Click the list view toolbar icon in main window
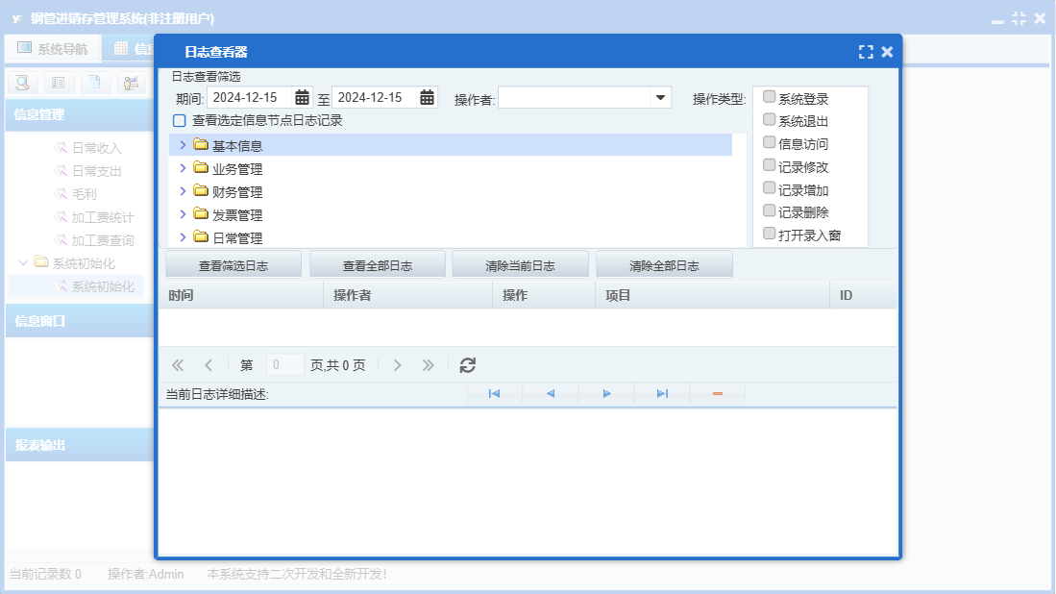This screenshot has width=1056, height=594. point(59,83)
